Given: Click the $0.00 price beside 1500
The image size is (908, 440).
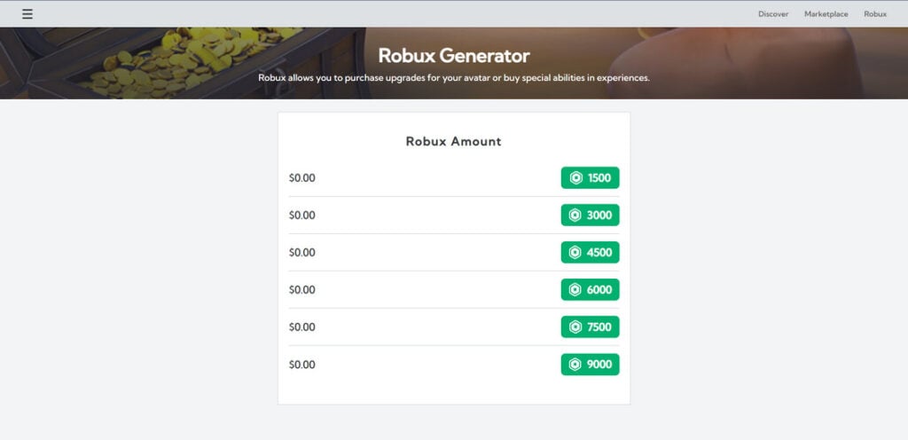Looking at the screenshot, I should (302, 178).
